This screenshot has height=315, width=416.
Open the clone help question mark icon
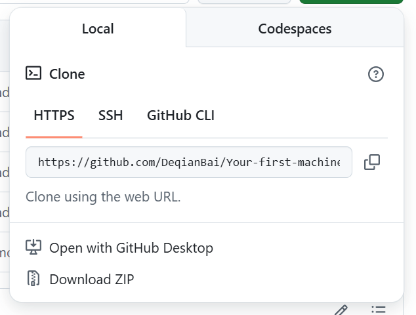pos(376,74)
